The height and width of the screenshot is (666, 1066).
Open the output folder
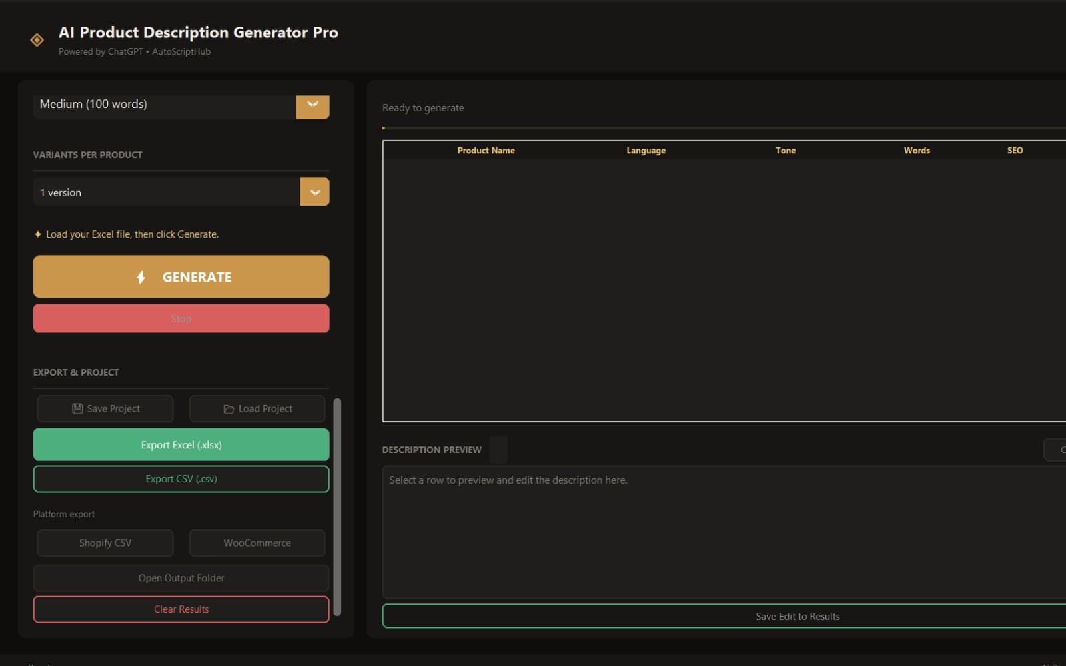click(x=181, y=578)
